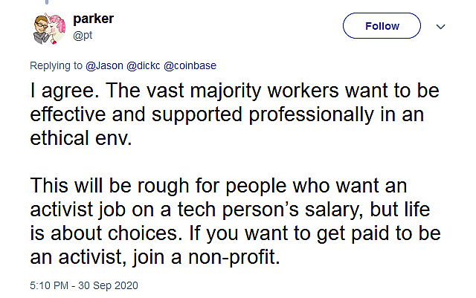Click the "I agree." opening sentence
476x298 pixels.
pyautogui.click(x=65, y=94)
